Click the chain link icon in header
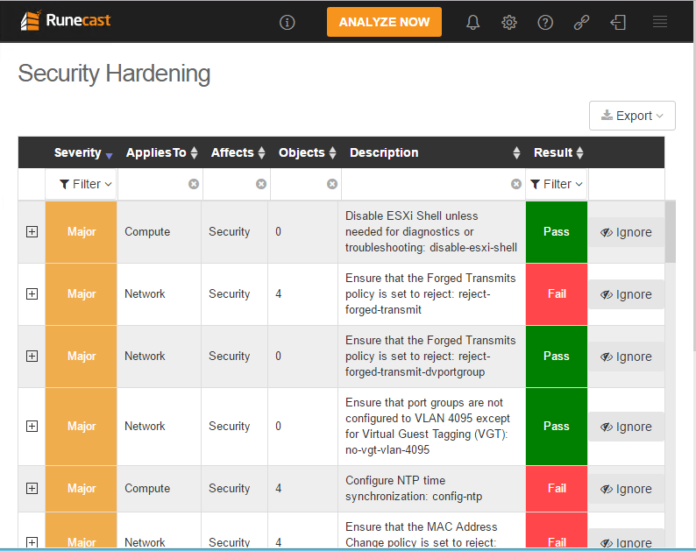The height and width of the screenshot is (551, 696). [581, 23]
